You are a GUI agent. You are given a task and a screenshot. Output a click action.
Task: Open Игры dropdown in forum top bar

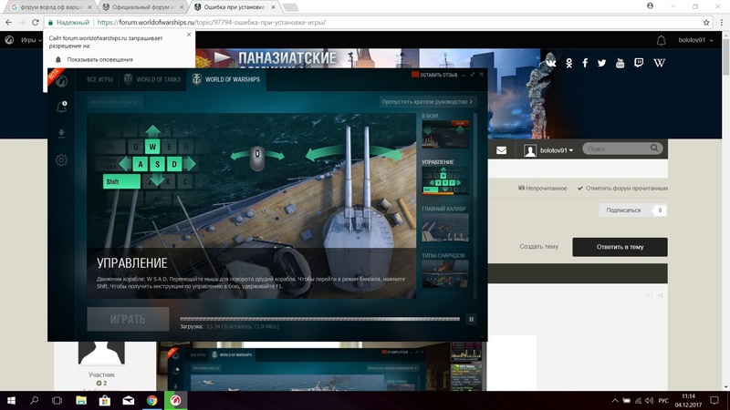click(31, 40)
